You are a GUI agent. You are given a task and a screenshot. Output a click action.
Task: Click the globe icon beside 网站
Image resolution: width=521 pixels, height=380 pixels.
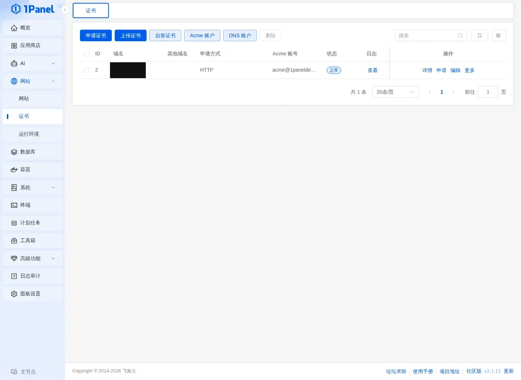tap(14, 81)
